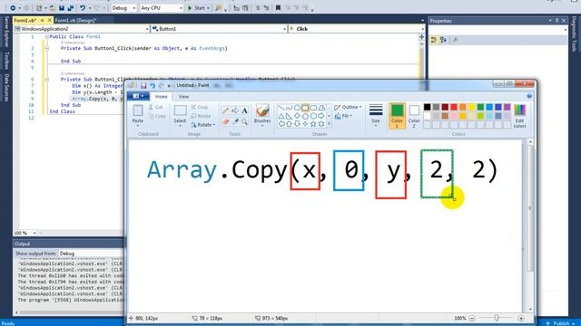Toggle auto-hide pin on Properties panel
Image resolution: width=581 pixels, height=326 pixels.
pyautogui.click(x=556, y=21)
